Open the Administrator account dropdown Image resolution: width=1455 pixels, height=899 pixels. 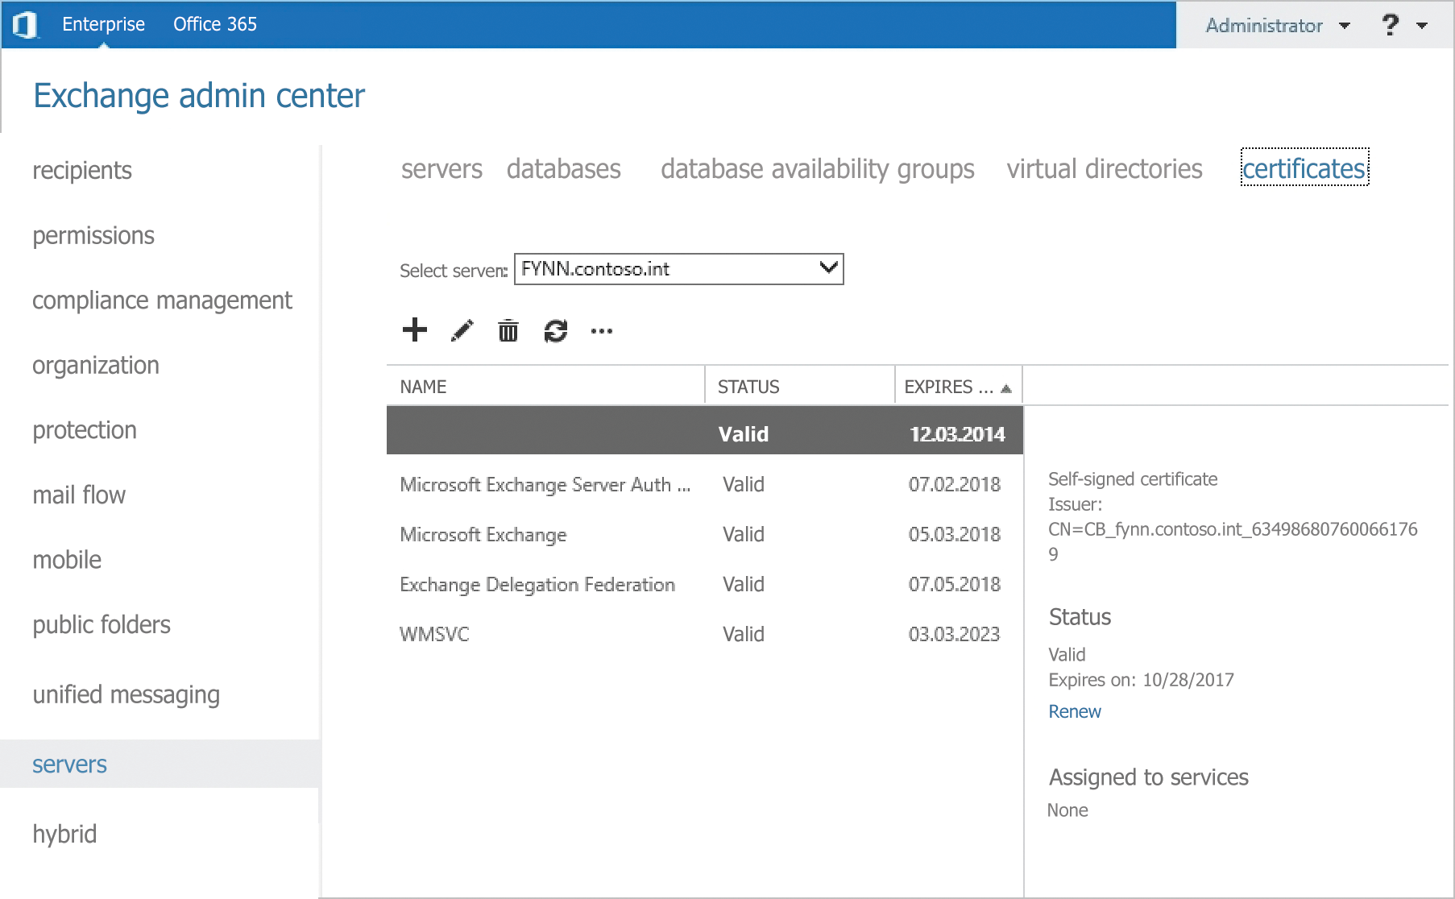[x=1276, y=25]
